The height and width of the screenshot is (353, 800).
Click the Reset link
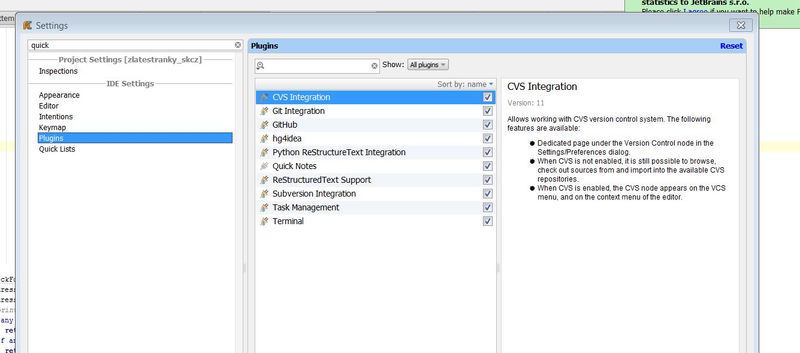point(731,46)
